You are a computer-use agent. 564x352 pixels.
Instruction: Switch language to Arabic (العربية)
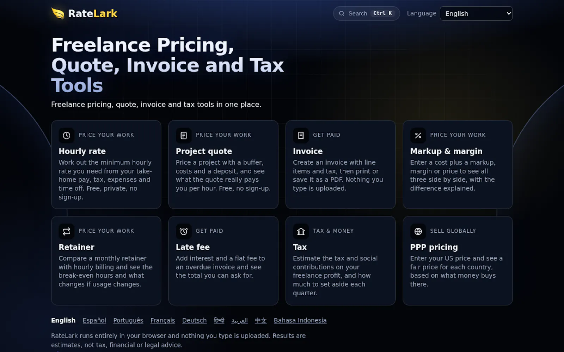point(239,321)
